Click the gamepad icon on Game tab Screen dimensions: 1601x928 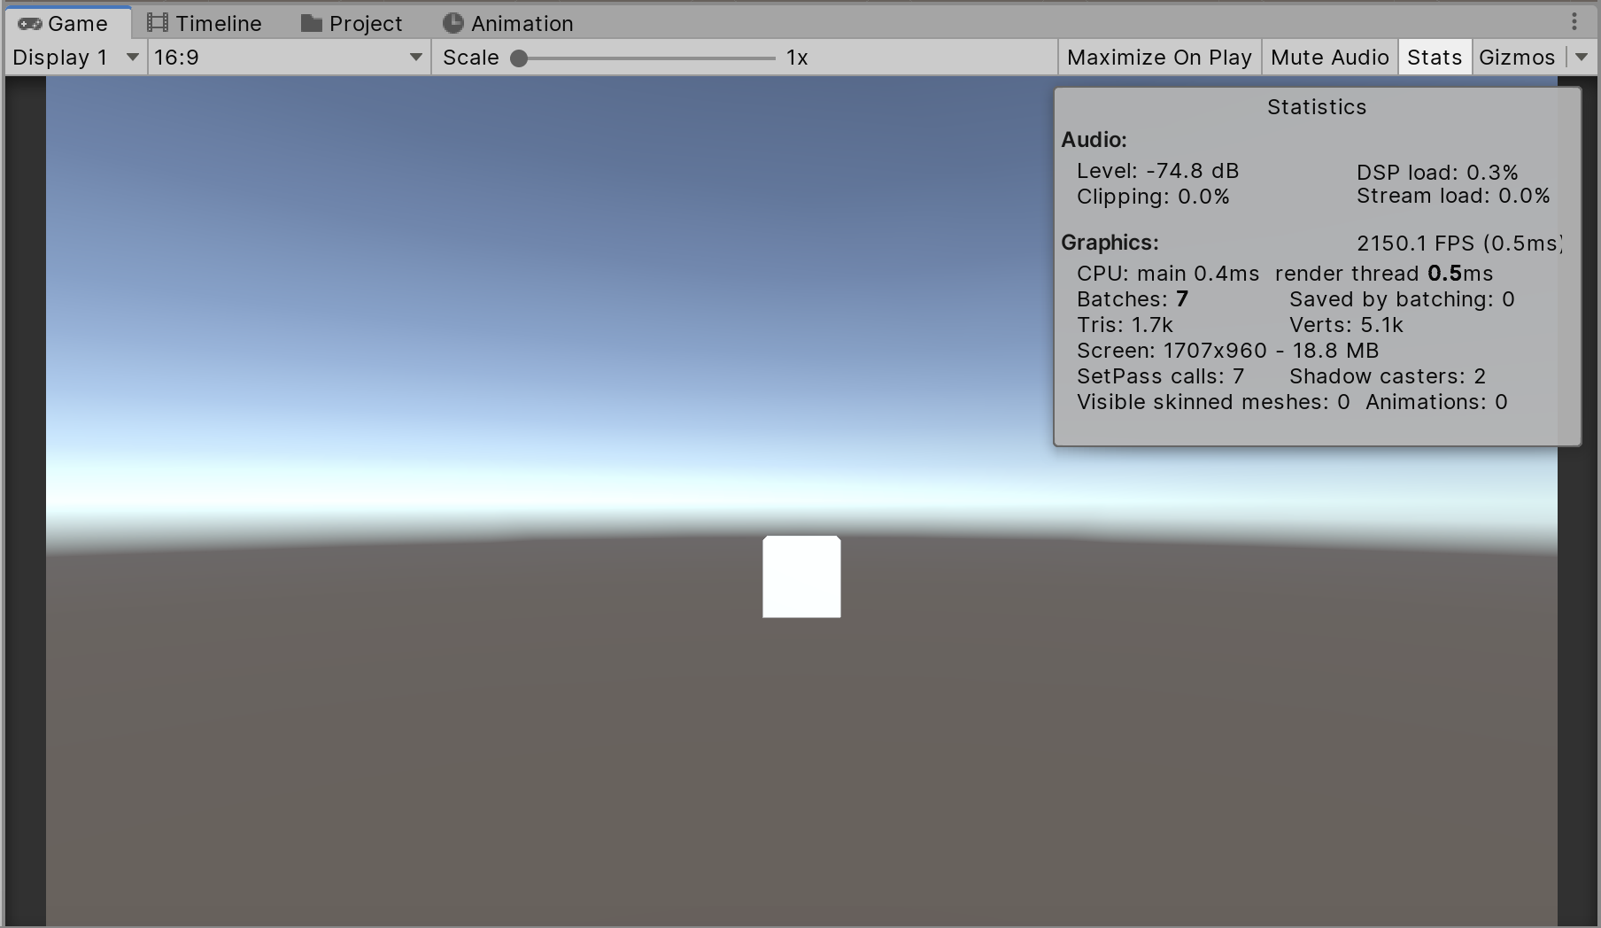[x=30, y=24]
